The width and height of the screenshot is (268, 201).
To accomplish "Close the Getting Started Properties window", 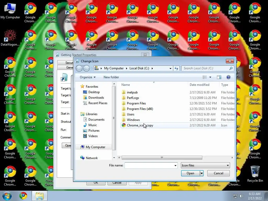I will (x=145, y=55).
